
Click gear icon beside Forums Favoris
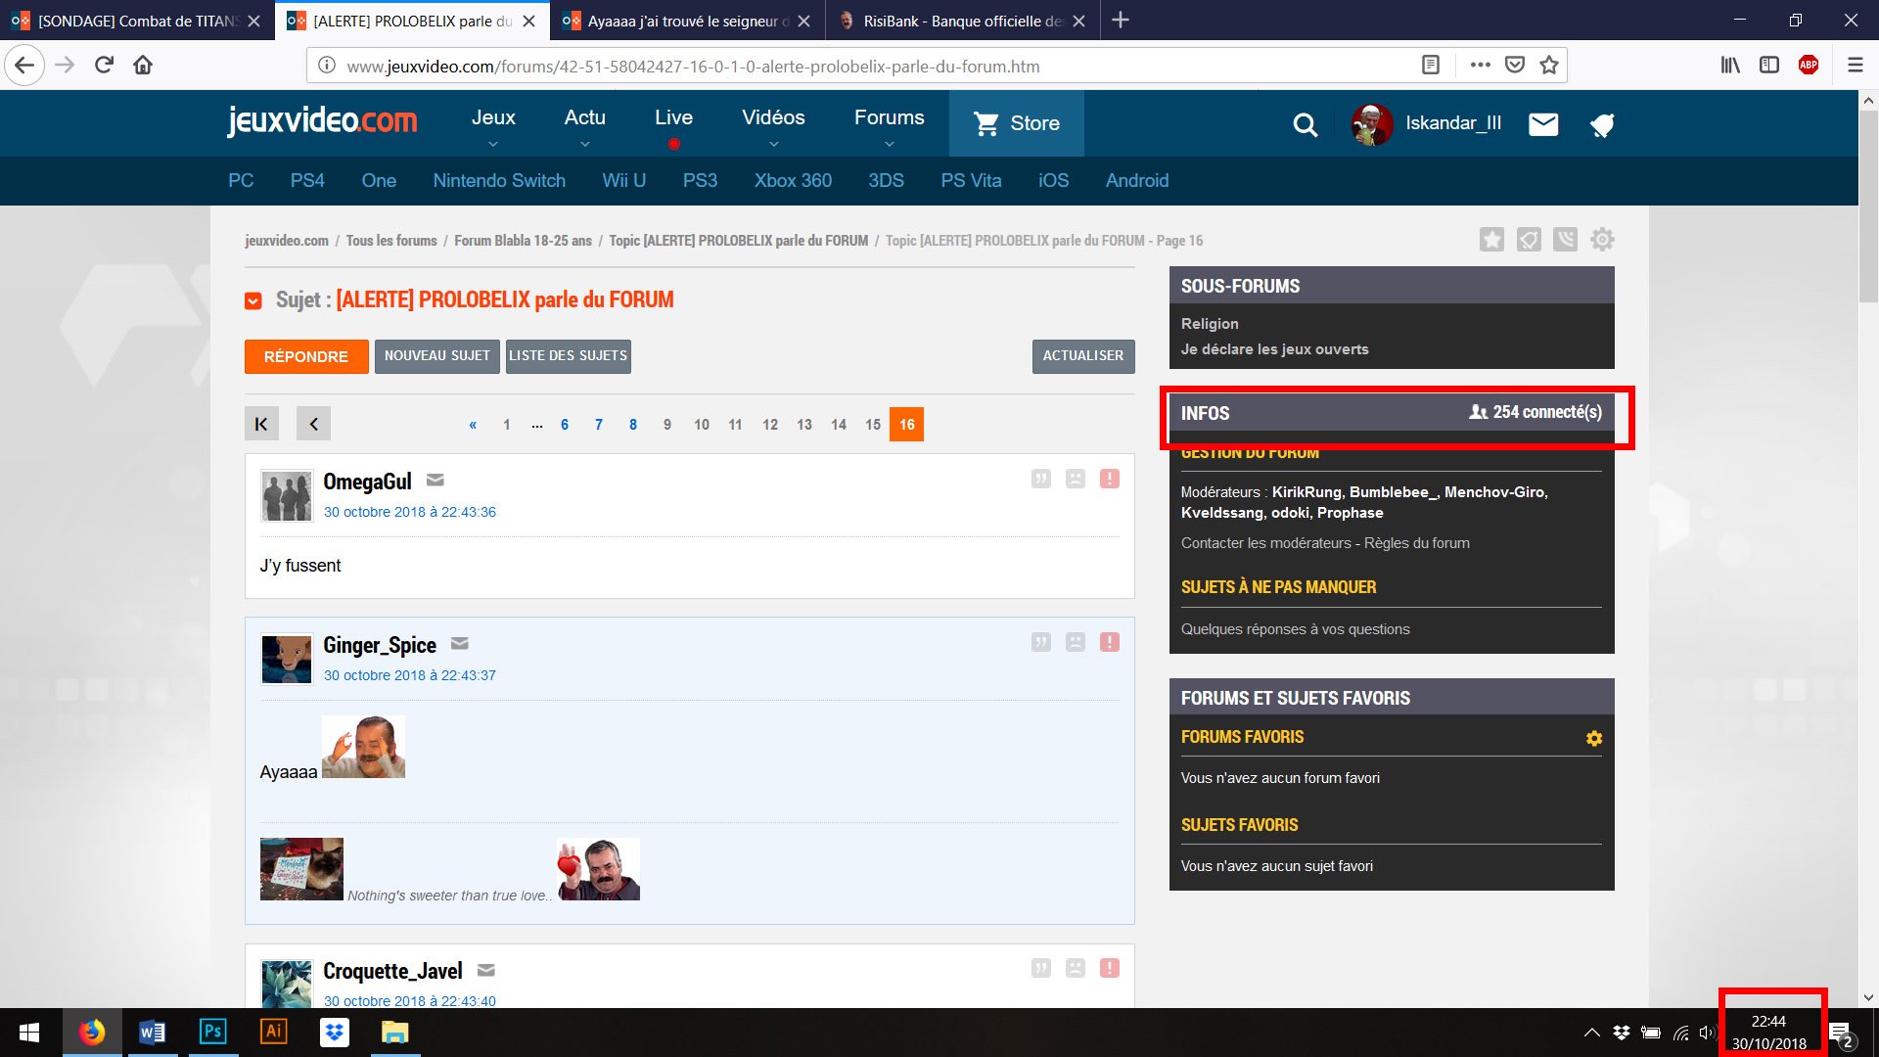click(1594, 738)
